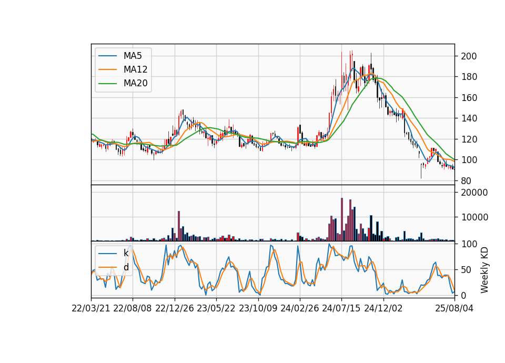505x363 pixels.
Task: Click the Weekly KD axis label
Action: 484,270
